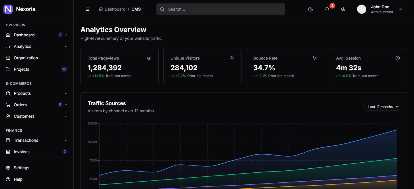Open the Projects menu item
414x189 pixels.
pos(37,69)
